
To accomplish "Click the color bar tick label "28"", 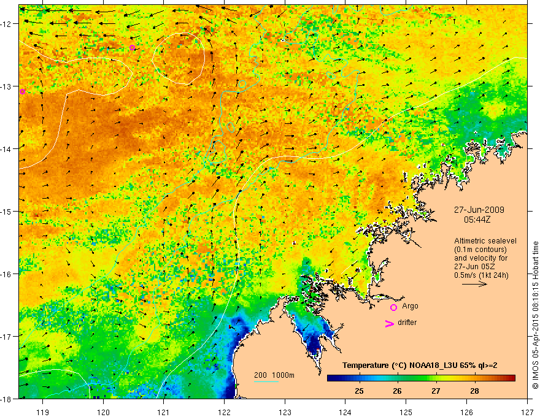I will (x=474, y=391).
